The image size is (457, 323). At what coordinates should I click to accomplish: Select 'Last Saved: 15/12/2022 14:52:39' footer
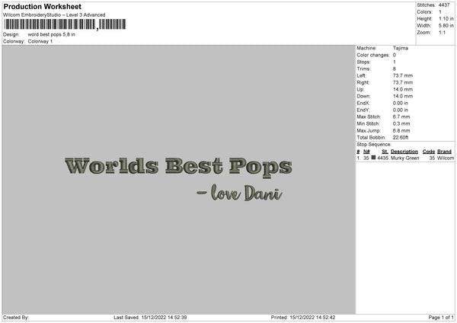coord(150,318)
